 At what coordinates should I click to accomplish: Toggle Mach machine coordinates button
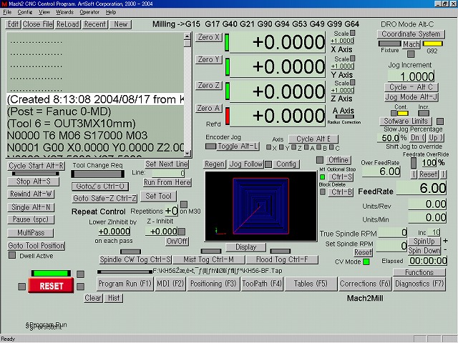(411, 44)
